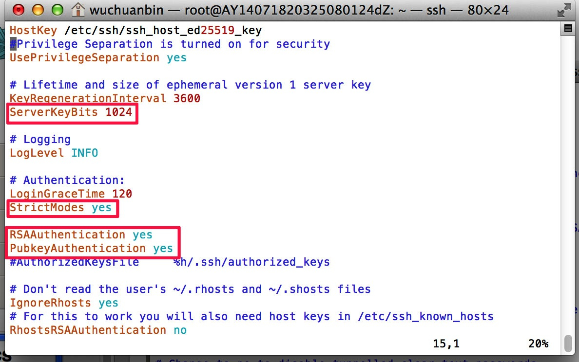This screenshot has width=579, height=362.
Task: Click the KeyRegenerationInterval 3600 line
Action: point(105,98)
